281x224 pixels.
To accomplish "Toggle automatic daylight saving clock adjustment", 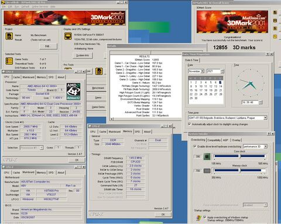I will [189, 124].
